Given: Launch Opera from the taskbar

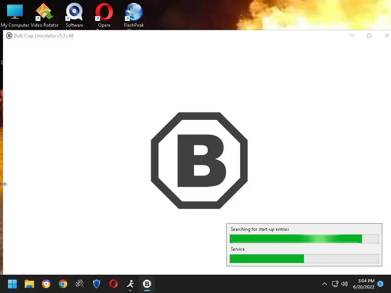Looking at the screenshot, I should tap(113, 284).
